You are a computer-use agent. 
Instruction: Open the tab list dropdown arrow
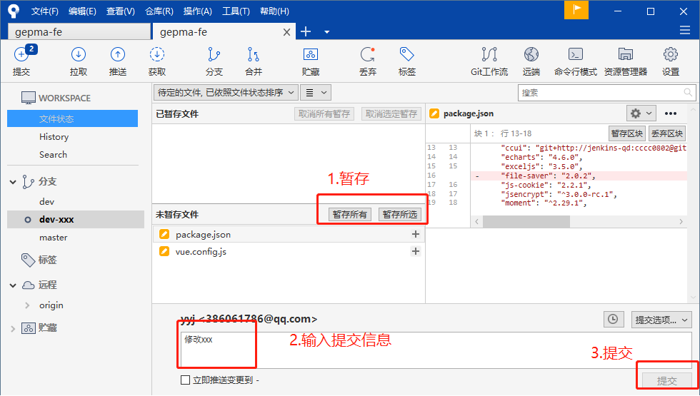coord(327,32)
